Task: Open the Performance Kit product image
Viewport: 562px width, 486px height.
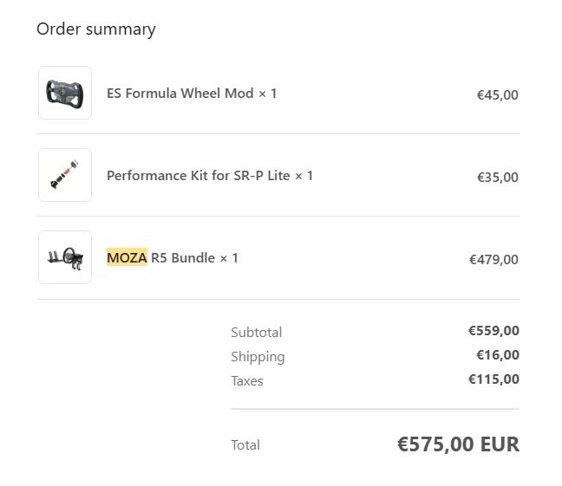Action: [x=65, y=175]
